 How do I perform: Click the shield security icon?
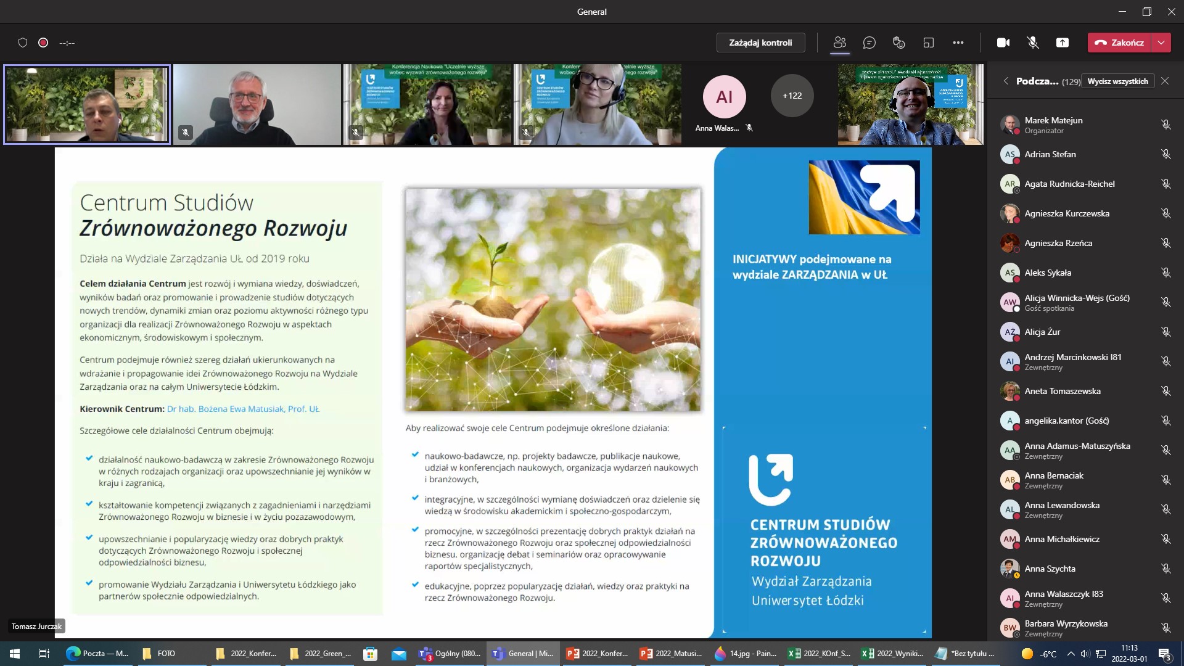[x=23, y=43]
